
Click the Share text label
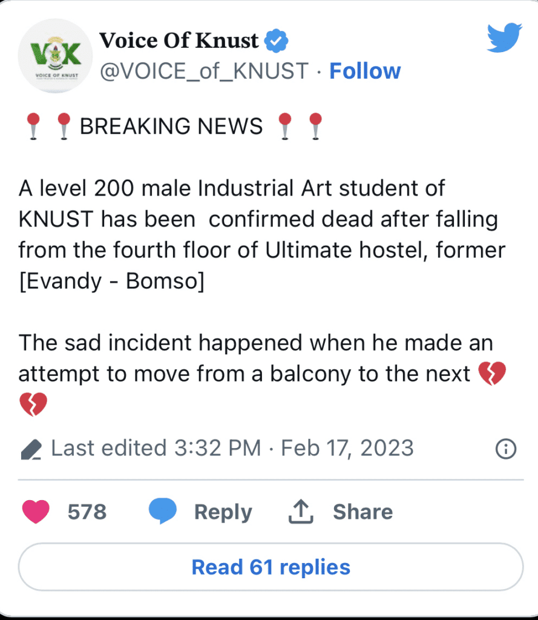tap(363, 512)
